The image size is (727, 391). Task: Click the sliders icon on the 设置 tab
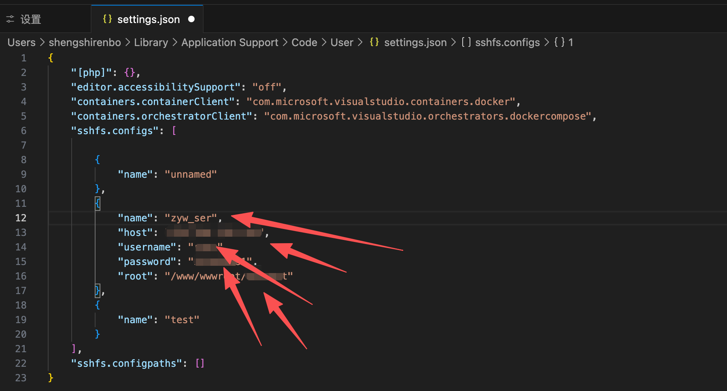click(10, 19)
